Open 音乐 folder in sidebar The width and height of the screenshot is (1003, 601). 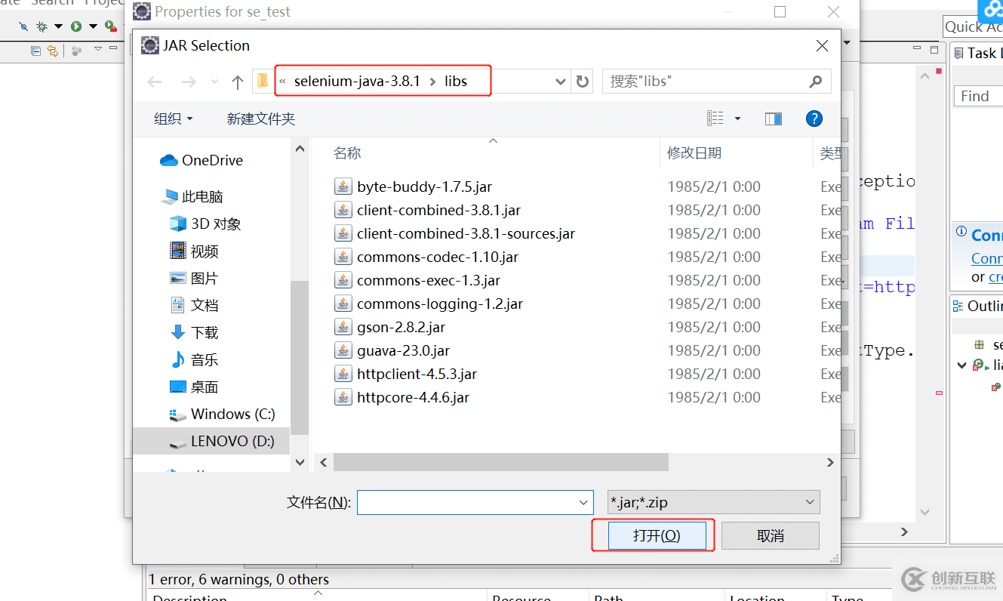pyautogui.click(x=194, y=359)
